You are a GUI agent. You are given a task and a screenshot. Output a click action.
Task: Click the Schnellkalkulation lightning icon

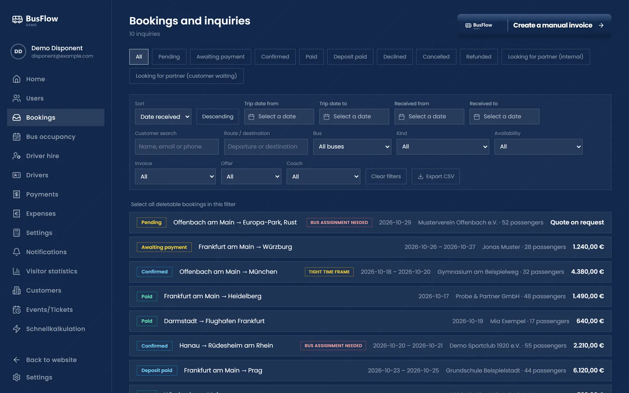click(17, 329)
